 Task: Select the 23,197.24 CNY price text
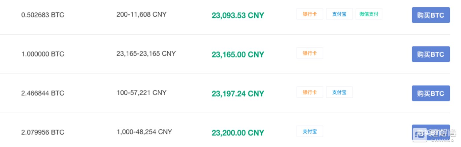point(238,94)
